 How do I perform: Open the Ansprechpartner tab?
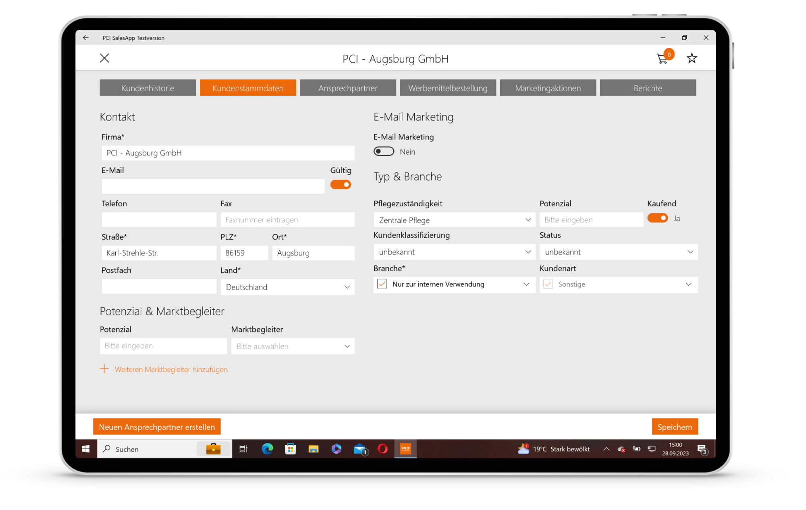348,88
